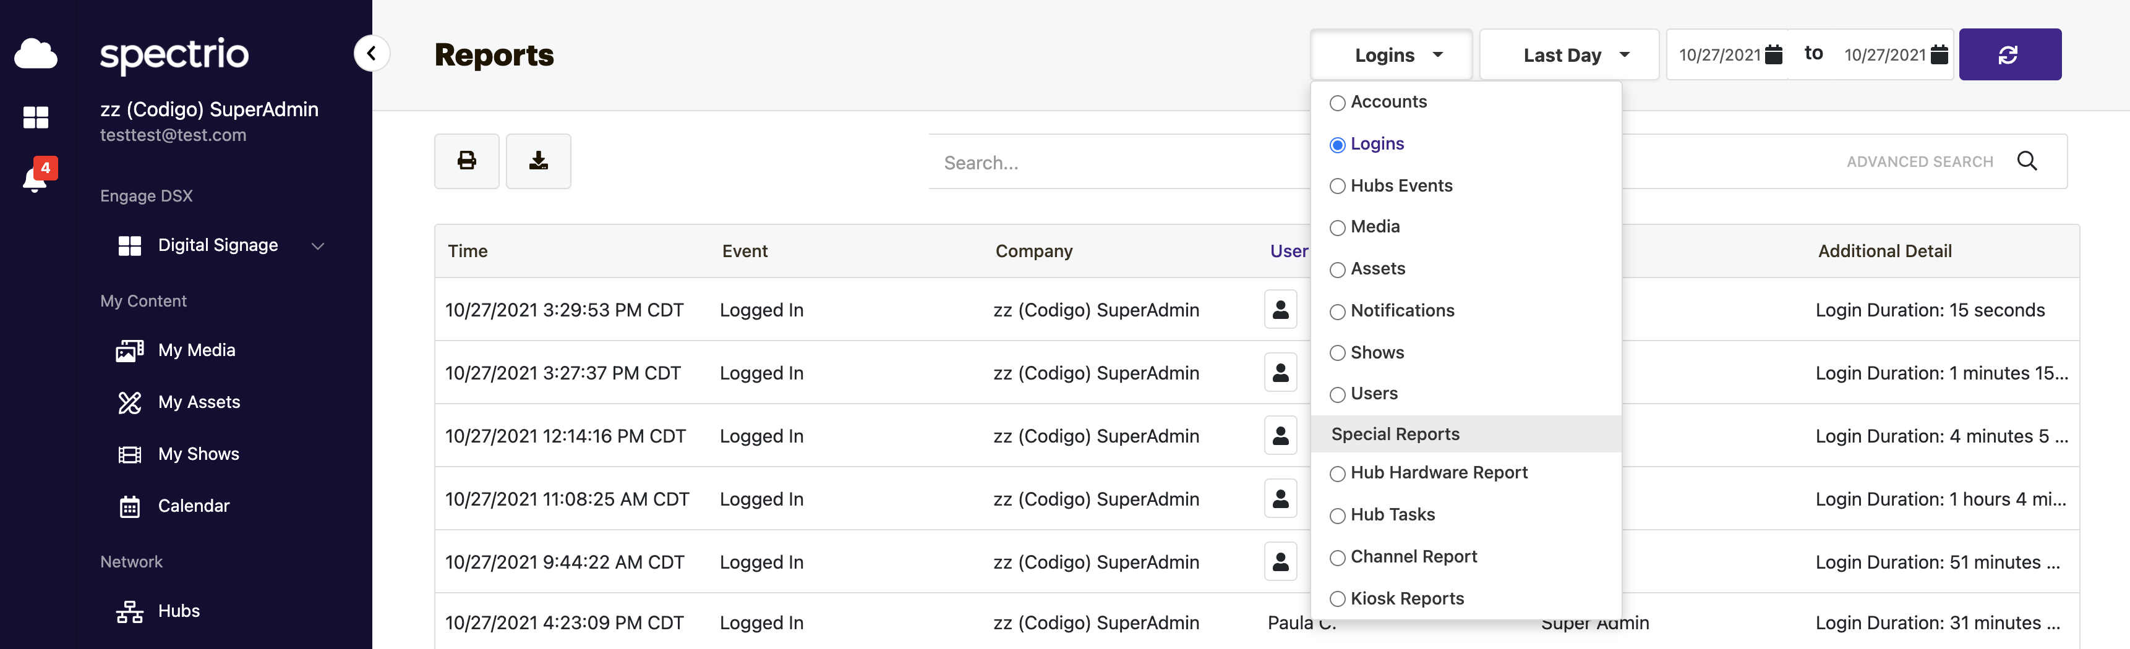Click the Search input field
Screen dimensions: 2130x649
(1121, 162)
